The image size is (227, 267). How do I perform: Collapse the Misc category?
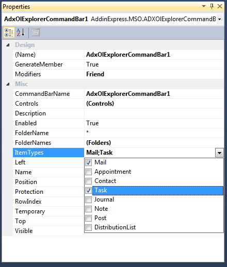8,84
